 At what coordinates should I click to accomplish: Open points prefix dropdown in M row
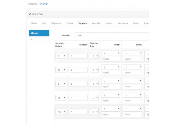click(x=132, y=67)
